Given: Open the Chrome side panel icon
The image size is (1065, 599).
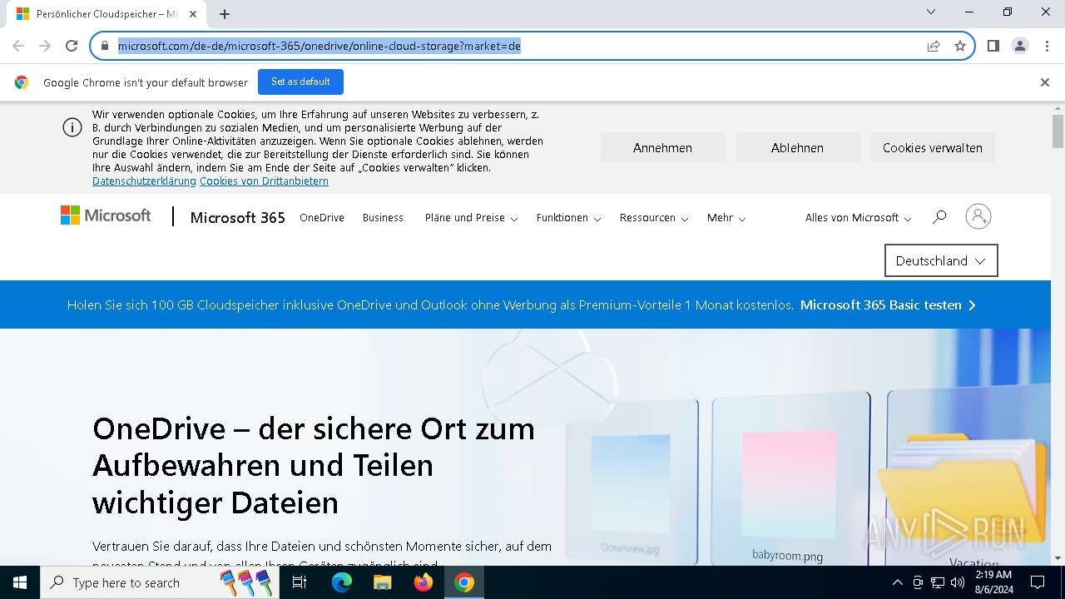Looking at the screenshot, I should point(993,46).
